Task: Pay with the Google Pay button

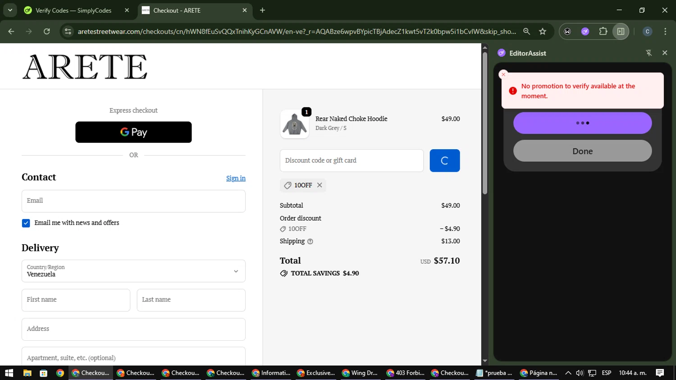Action: [133, 132]
